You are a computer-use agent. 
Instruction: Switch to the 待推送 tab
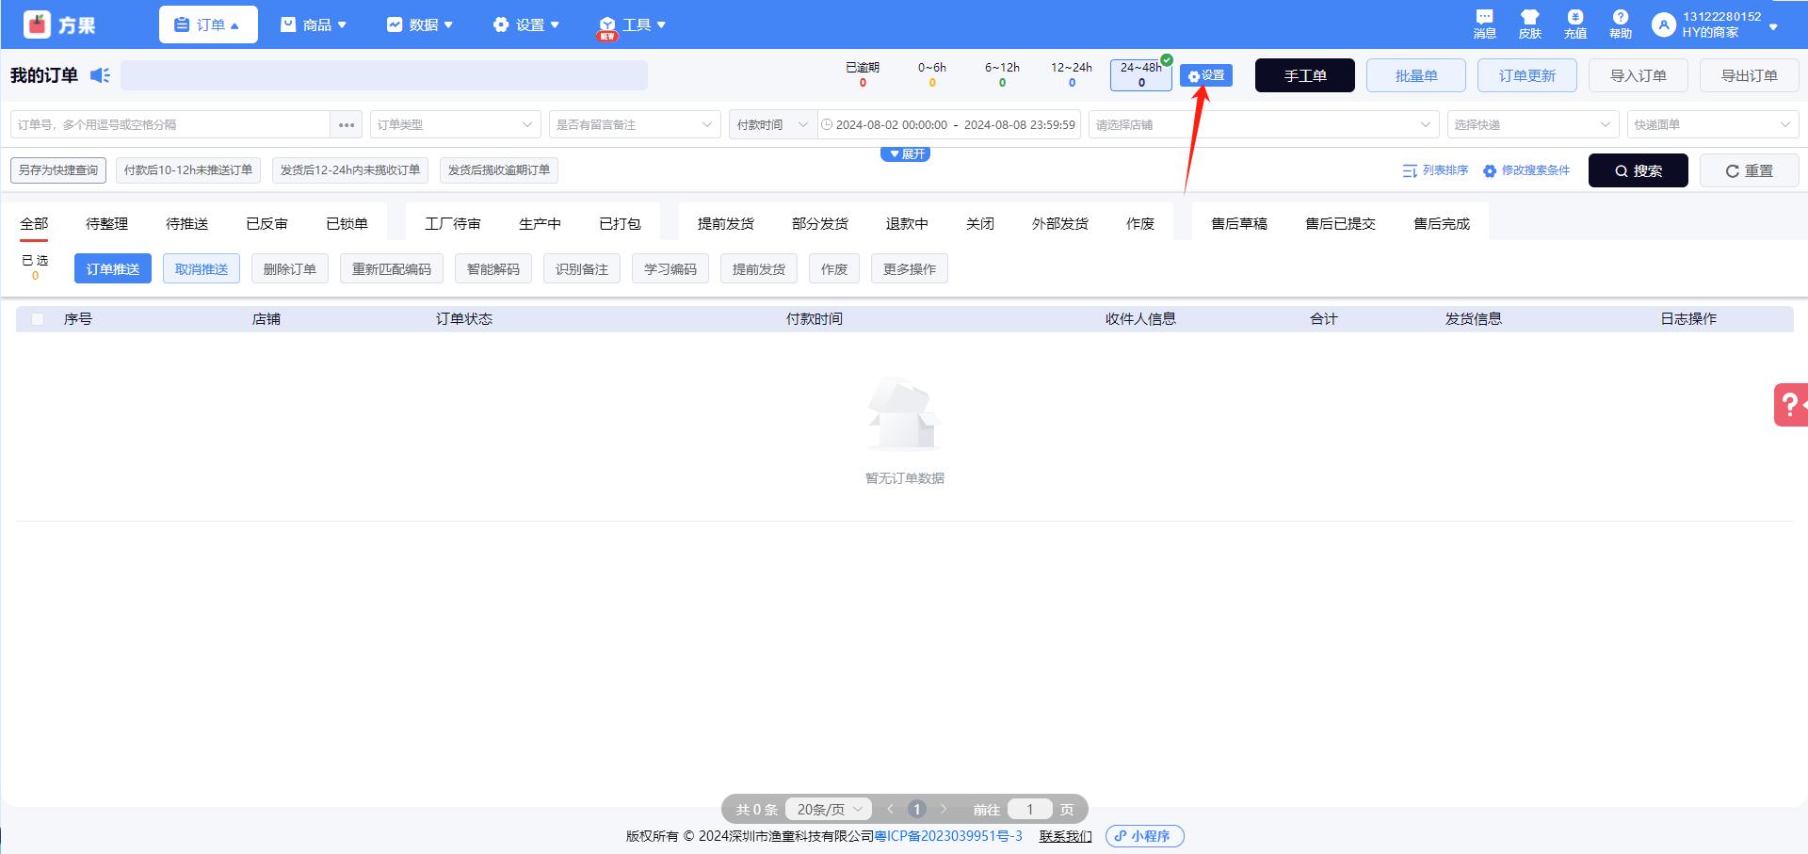186,223
